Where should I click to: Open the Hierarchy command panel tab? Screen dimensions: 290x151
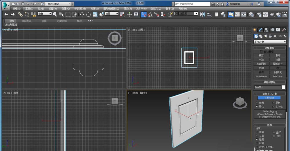267,30
